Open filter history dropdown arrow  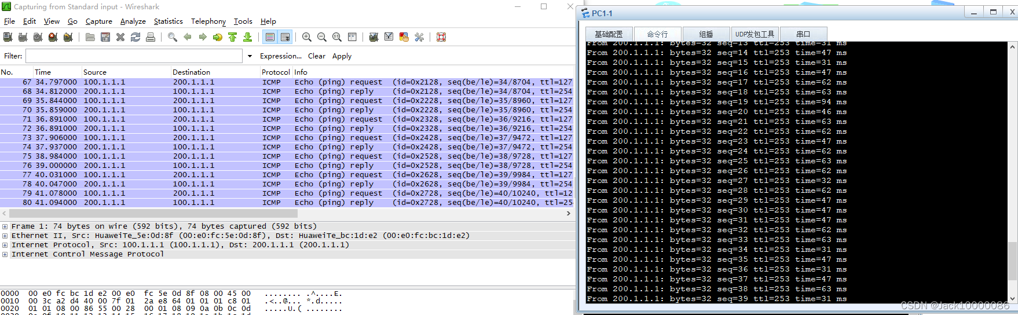coord(250,56)
